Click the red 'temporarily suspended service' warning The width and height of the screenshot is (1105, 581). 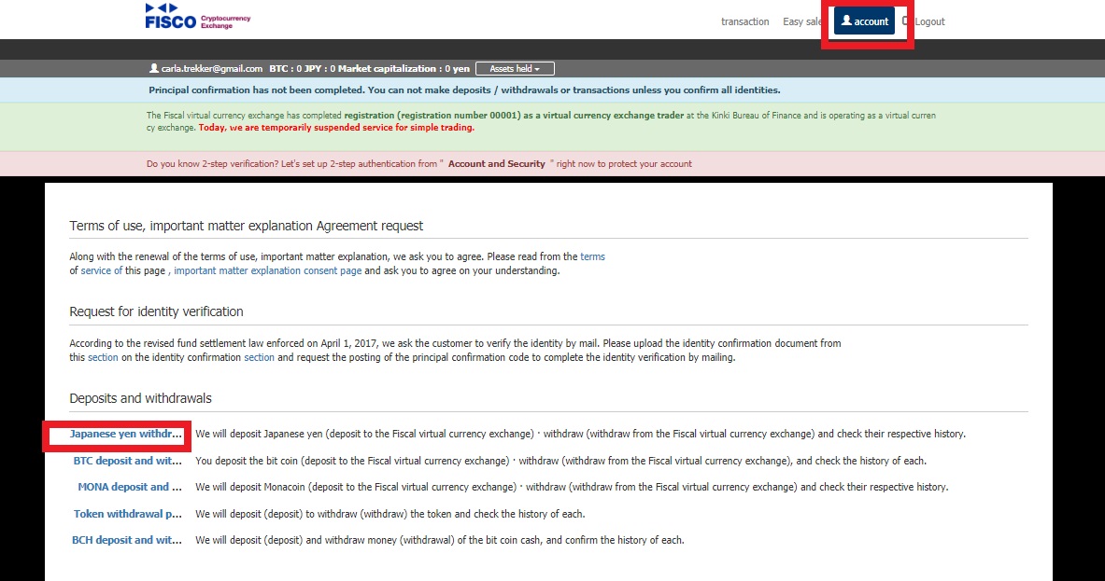[336, 128]
